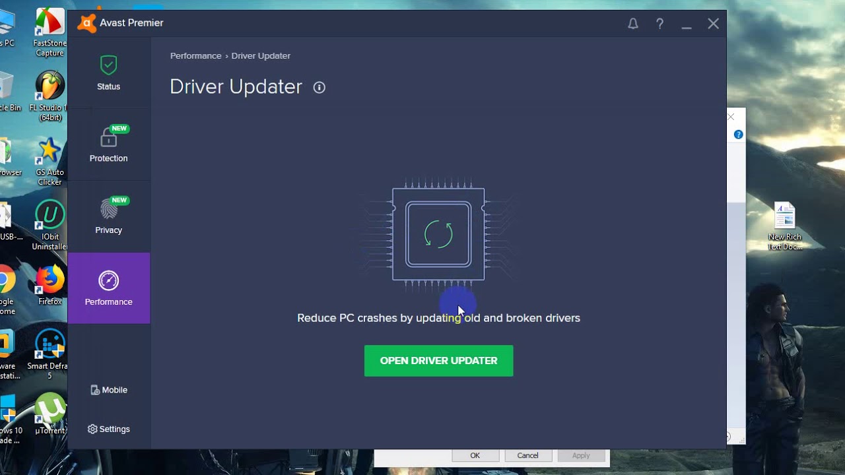Click OK in the background dialog
The height and width of the screenshot is (475, 845).
point(475,455)
